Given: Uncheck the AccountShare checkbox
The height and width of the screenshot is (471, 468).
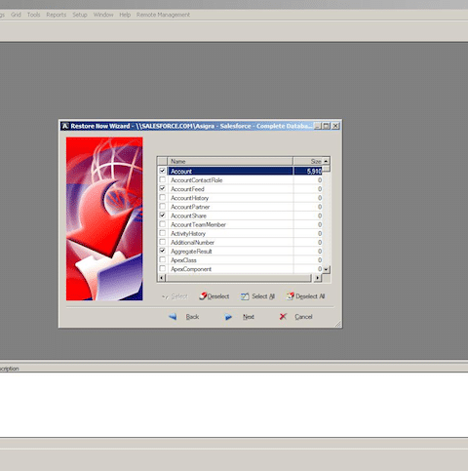Looking at the screenshot, I should [x=162, y=216].
